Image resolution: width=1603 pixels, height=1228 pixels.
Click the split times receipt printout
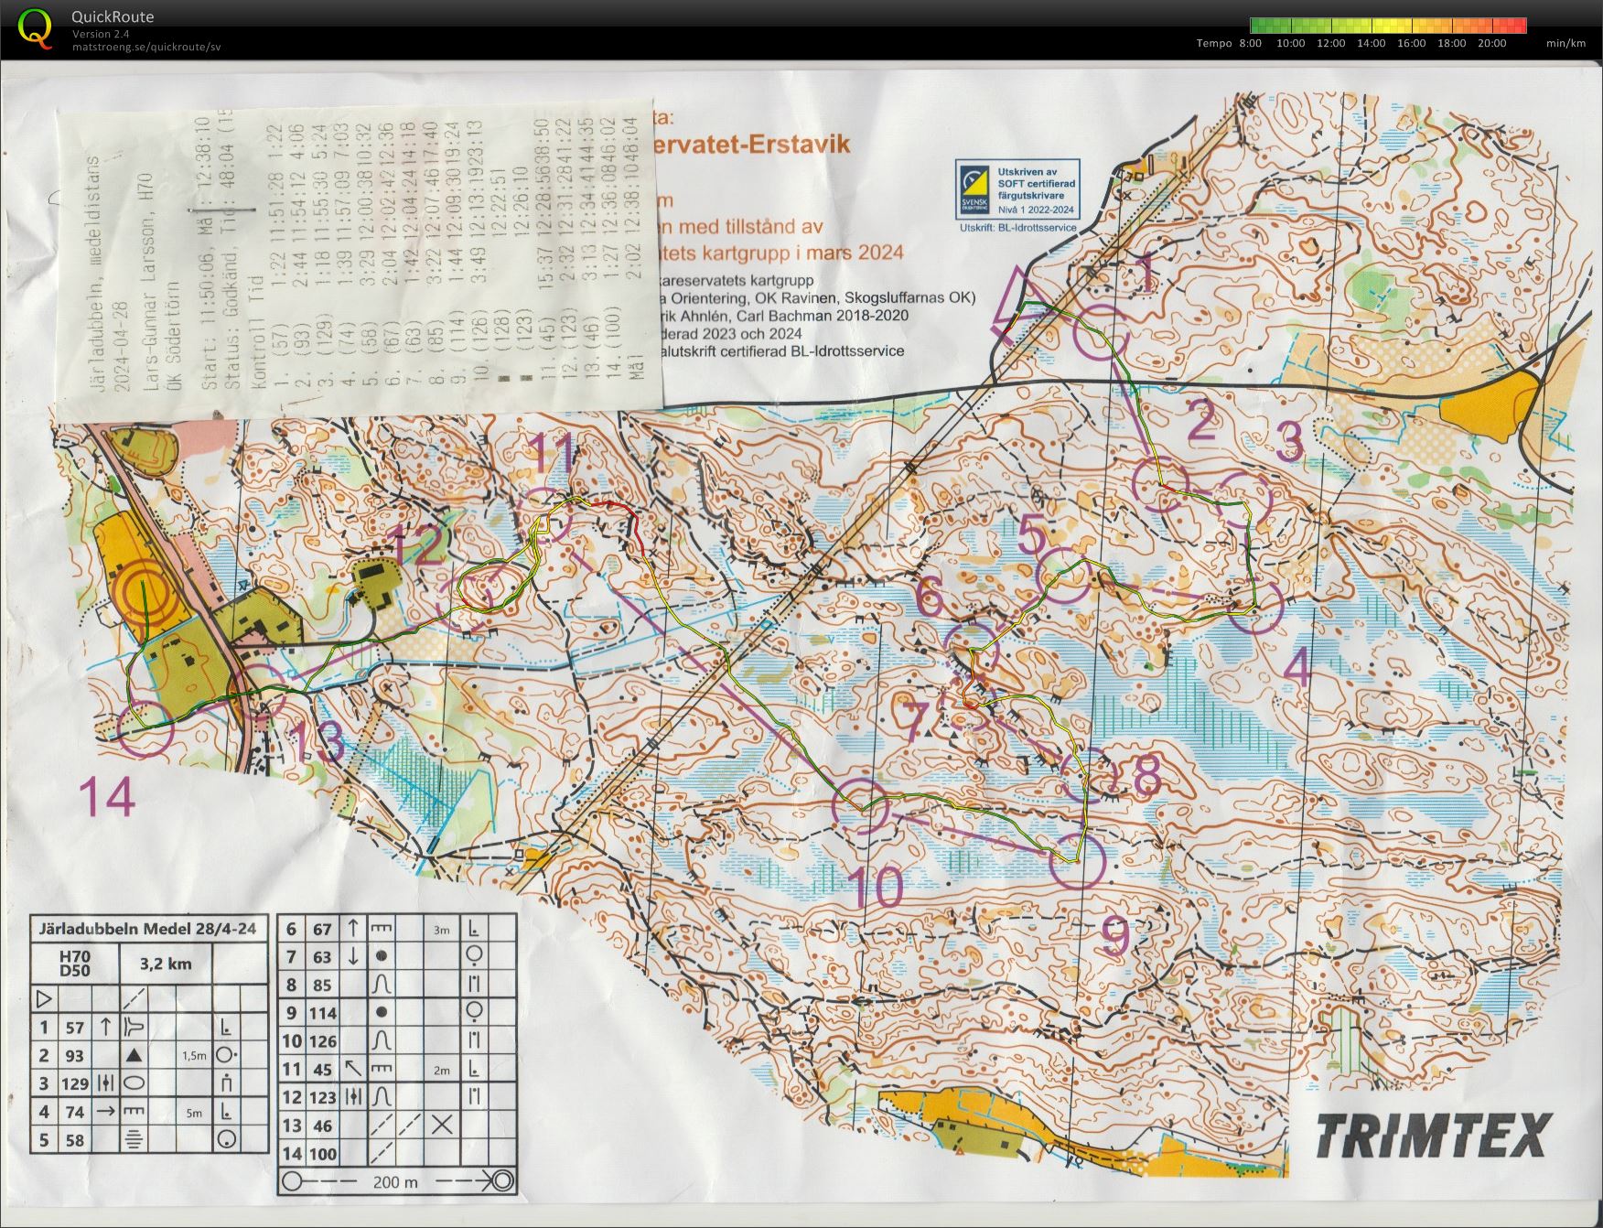pyautogui.click(x=359, y=256)
